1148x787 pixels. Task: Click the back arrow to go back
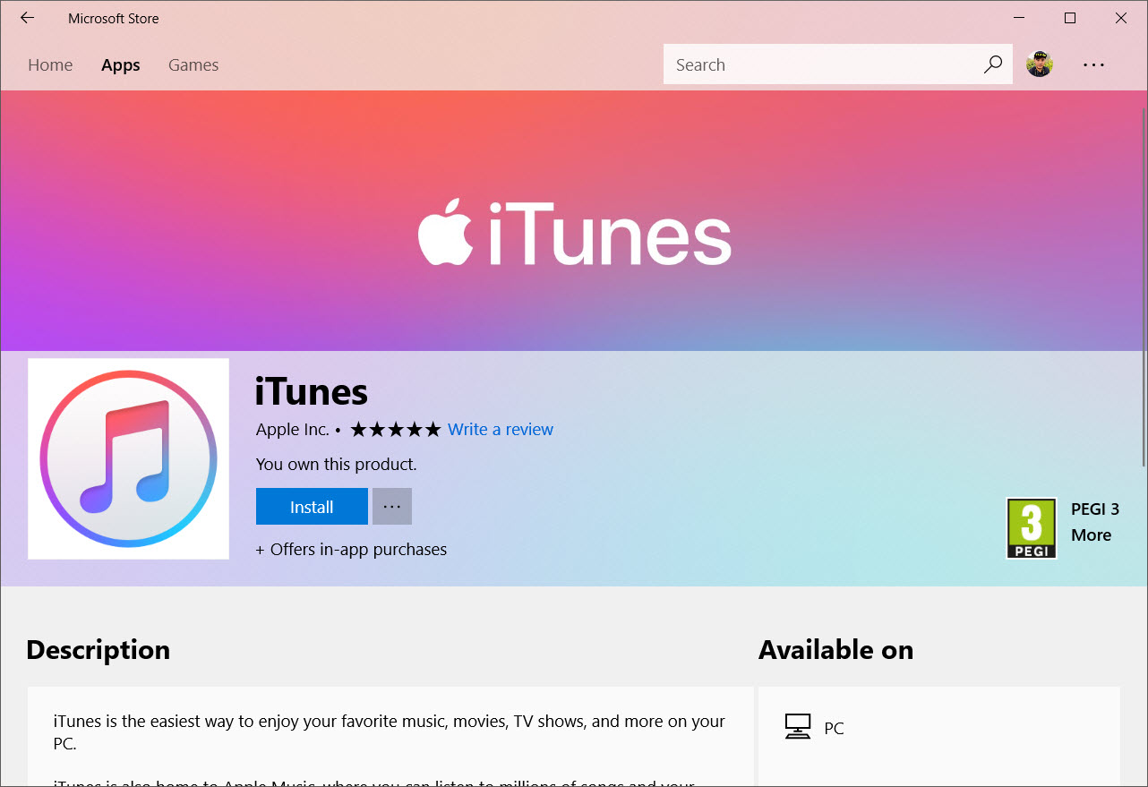point(27,18)
